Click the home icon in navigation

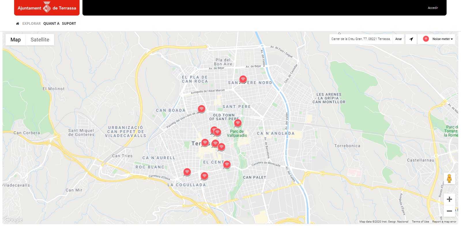[x=18, y=24]
